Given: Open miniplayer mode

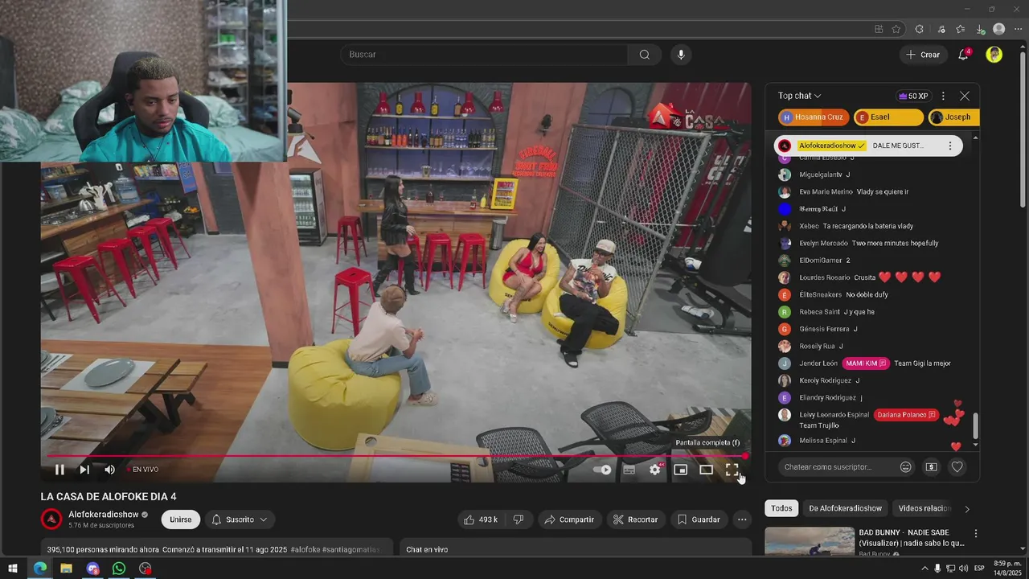Looking at the screenshot, I should pyautogui.click(x=680, y=470).
